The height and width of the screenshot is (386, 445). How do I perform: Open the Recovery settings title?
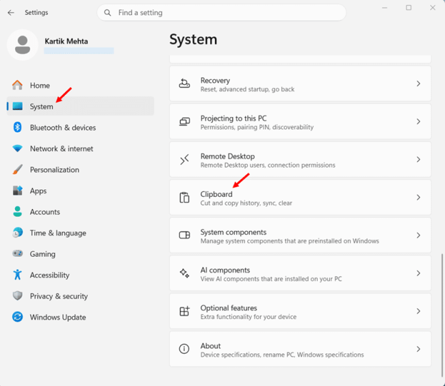click(x=215, y=80)
